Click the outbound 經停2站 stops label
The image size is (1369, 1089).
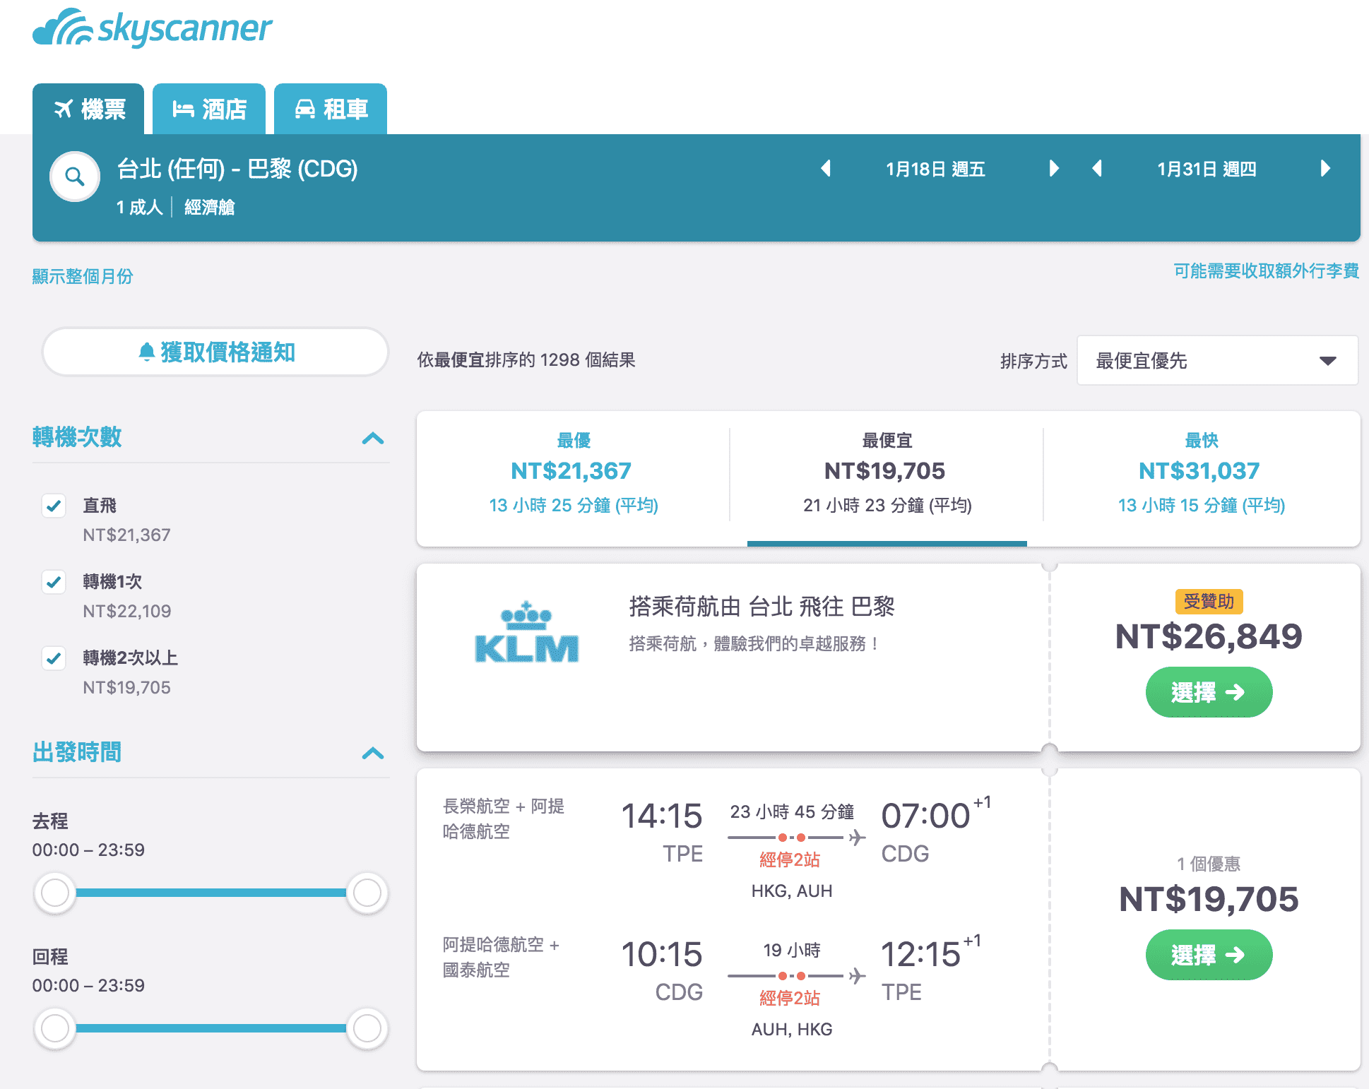tap(790, 859)
